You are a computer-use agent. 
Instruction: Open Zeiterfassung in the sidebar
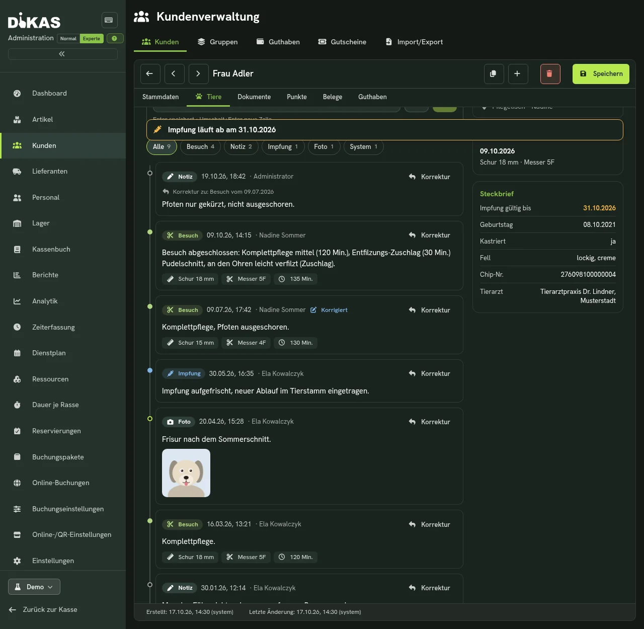[63, 327]
